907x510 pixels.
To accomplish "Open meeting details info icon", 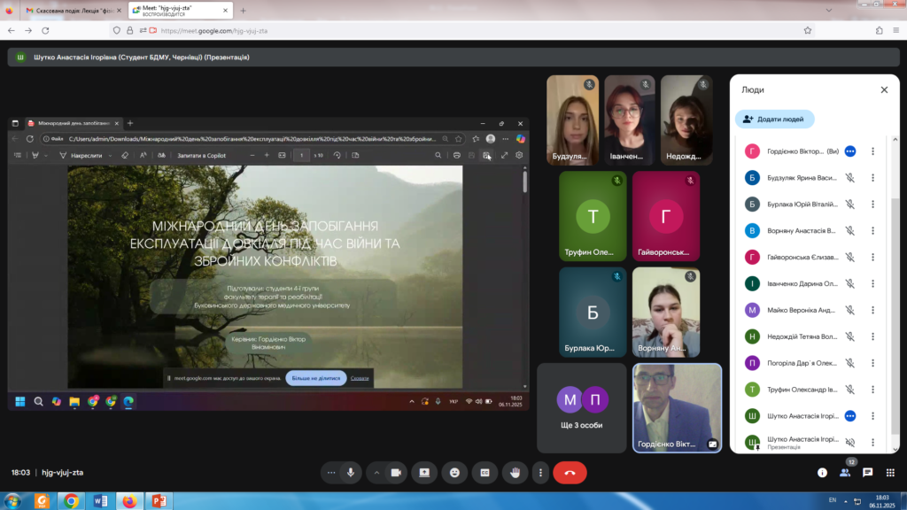I will tap(822, 473).
